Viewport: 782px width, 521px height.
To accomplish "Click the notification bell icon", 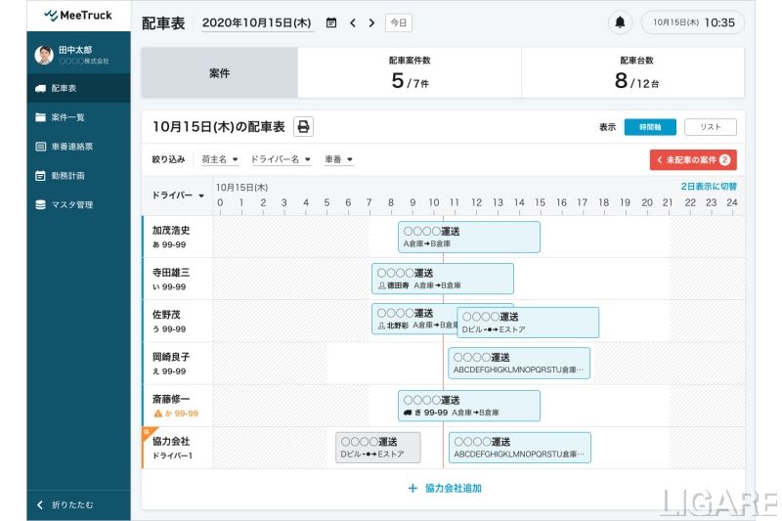I will tap(620, 22).
